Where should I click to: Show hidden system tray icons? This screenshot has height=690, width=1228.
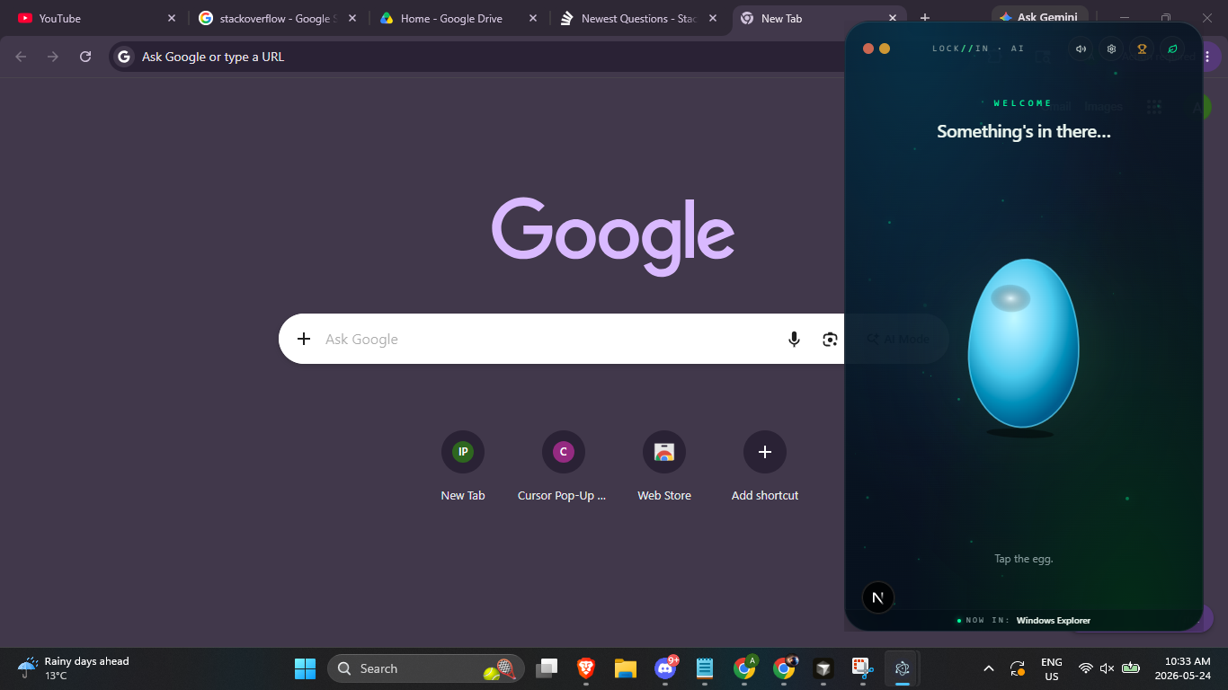989,668
